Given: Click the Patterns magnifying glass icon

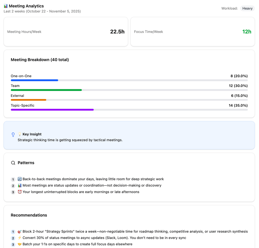Looking at the screenshot, I should pyautogui.click(x=13, y=163).
